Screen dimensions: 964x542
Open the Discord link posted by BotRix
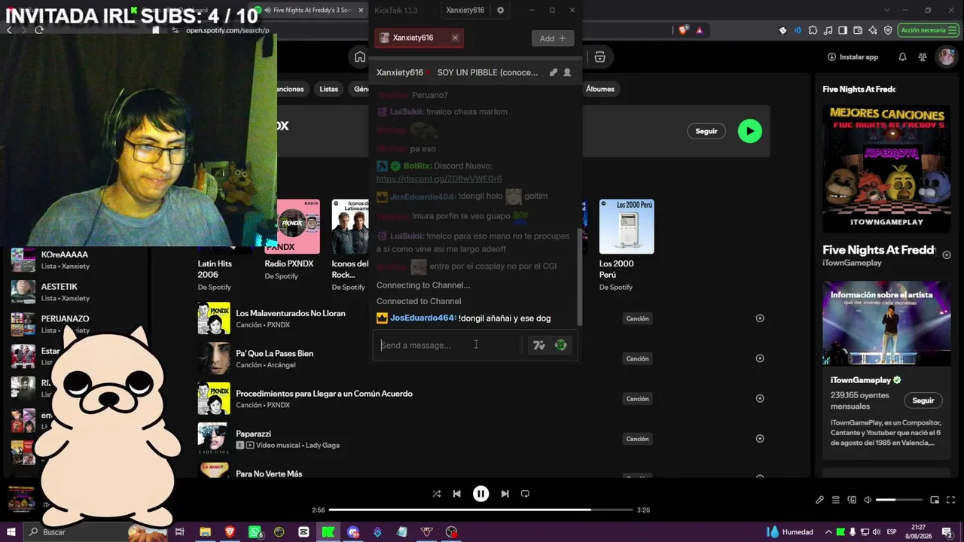pyautogui.click(x=439, y=179)
